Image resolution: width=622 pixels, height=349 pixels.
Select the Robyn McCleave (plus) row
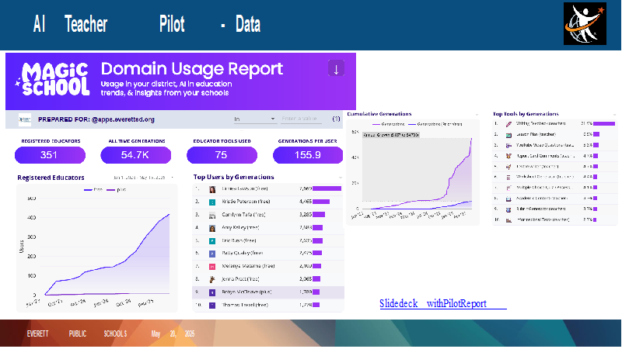pyautogui.click(x=268, y=292)
